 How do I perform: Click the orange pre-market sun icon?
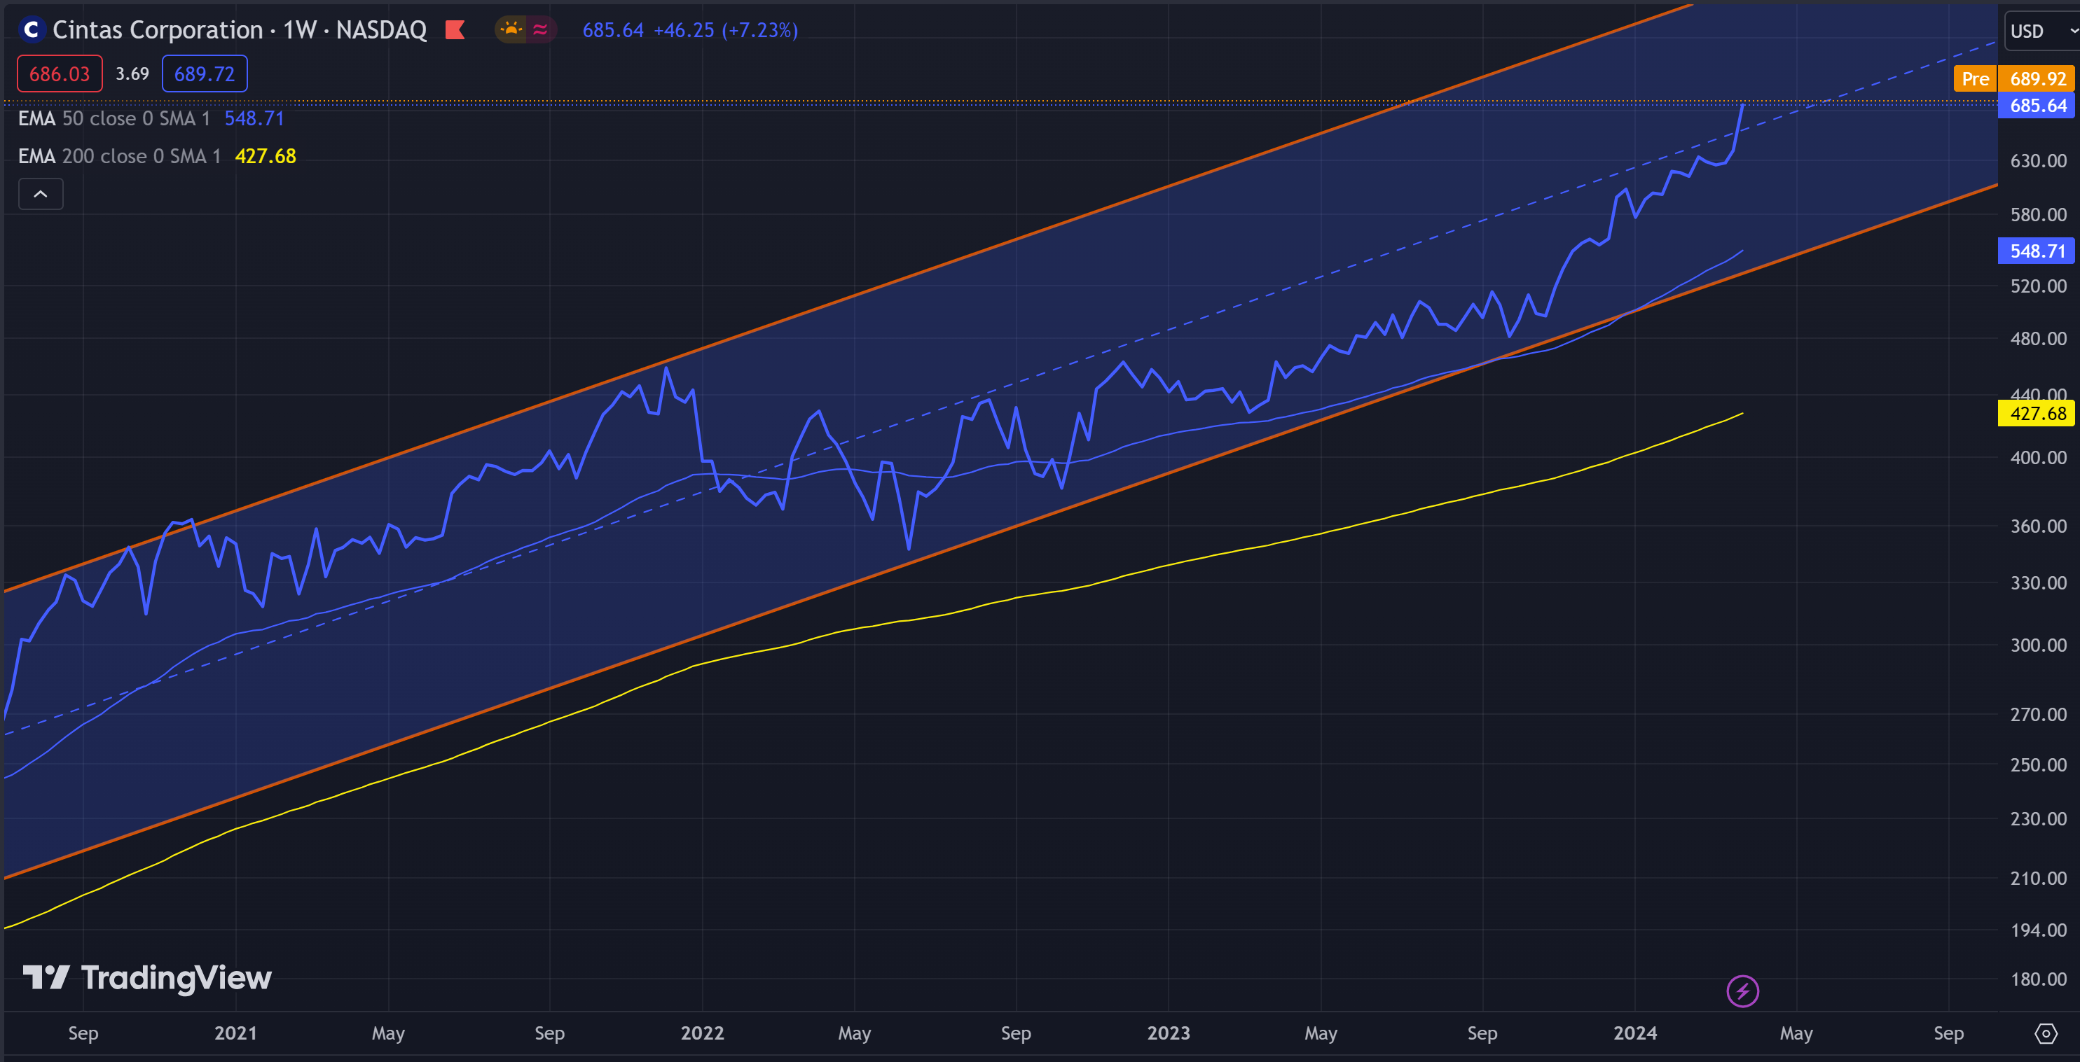point(511,30)
